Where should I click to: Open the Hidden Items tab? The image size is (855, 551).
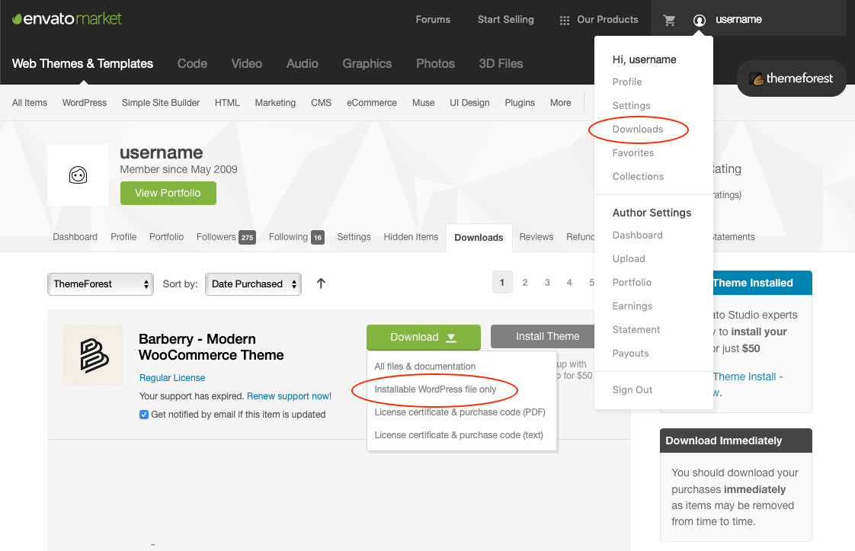point(411,237)
